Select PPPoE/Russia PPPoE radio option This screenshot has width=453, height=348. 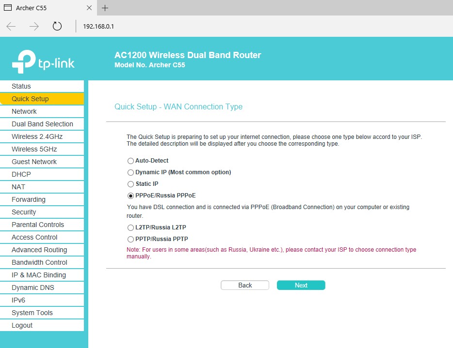(130, 196)
